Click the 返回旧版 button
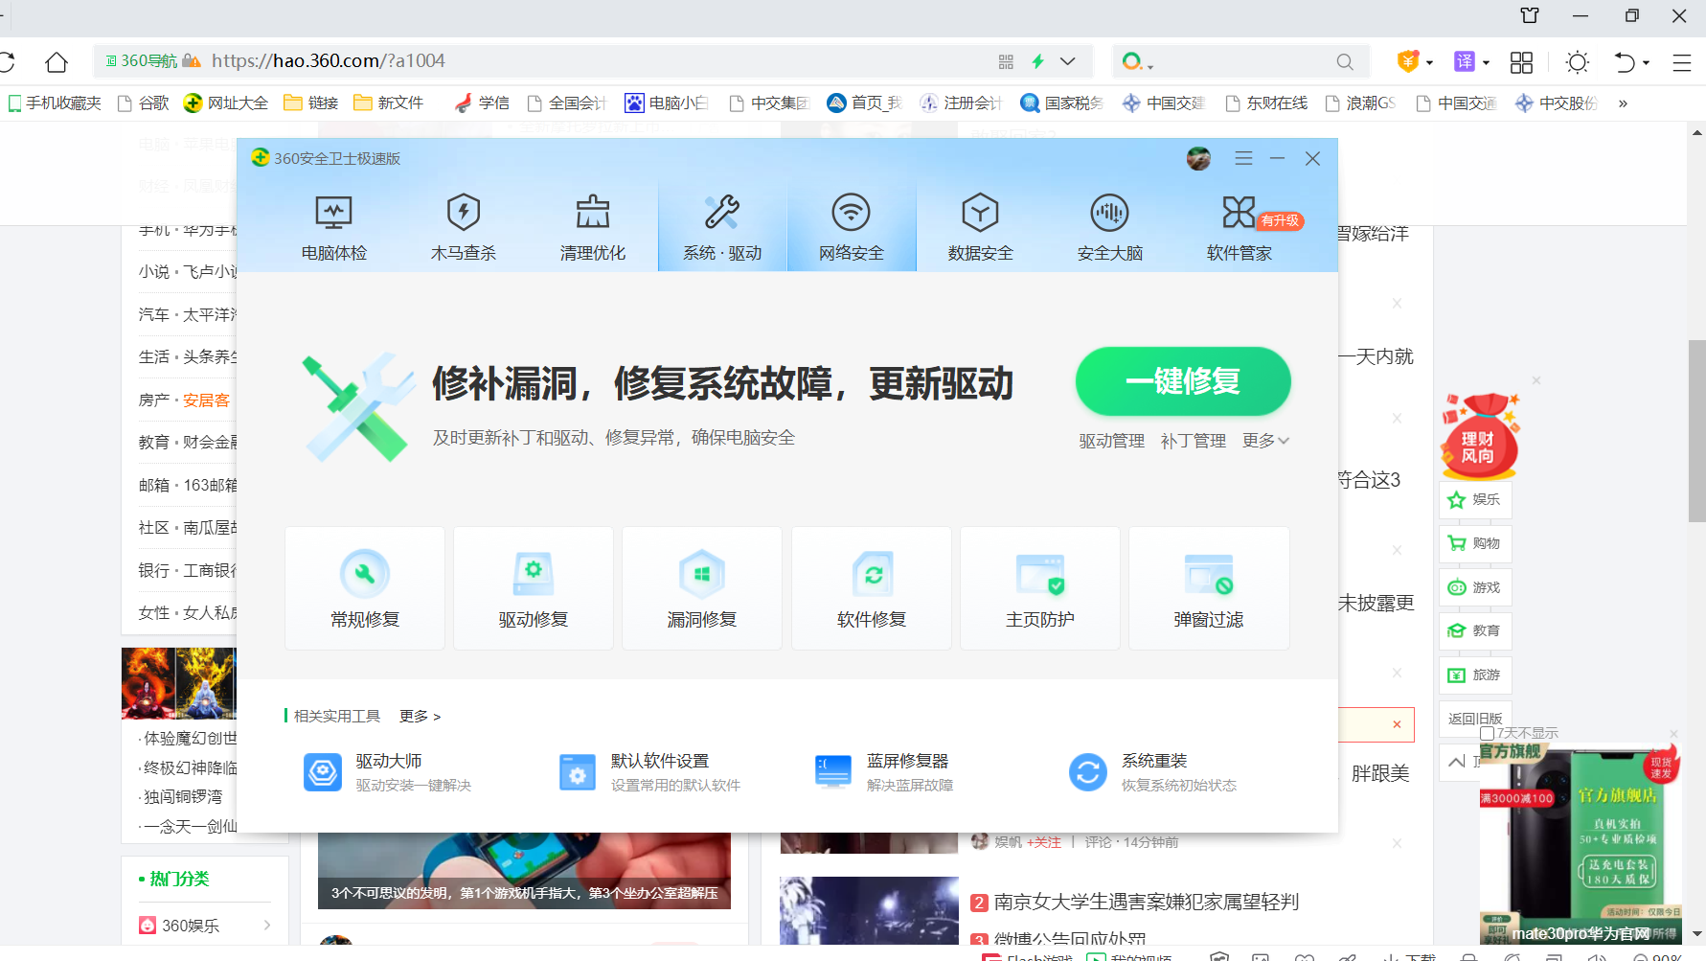Screen dimensions: 1706x961 coord(1475,719)
